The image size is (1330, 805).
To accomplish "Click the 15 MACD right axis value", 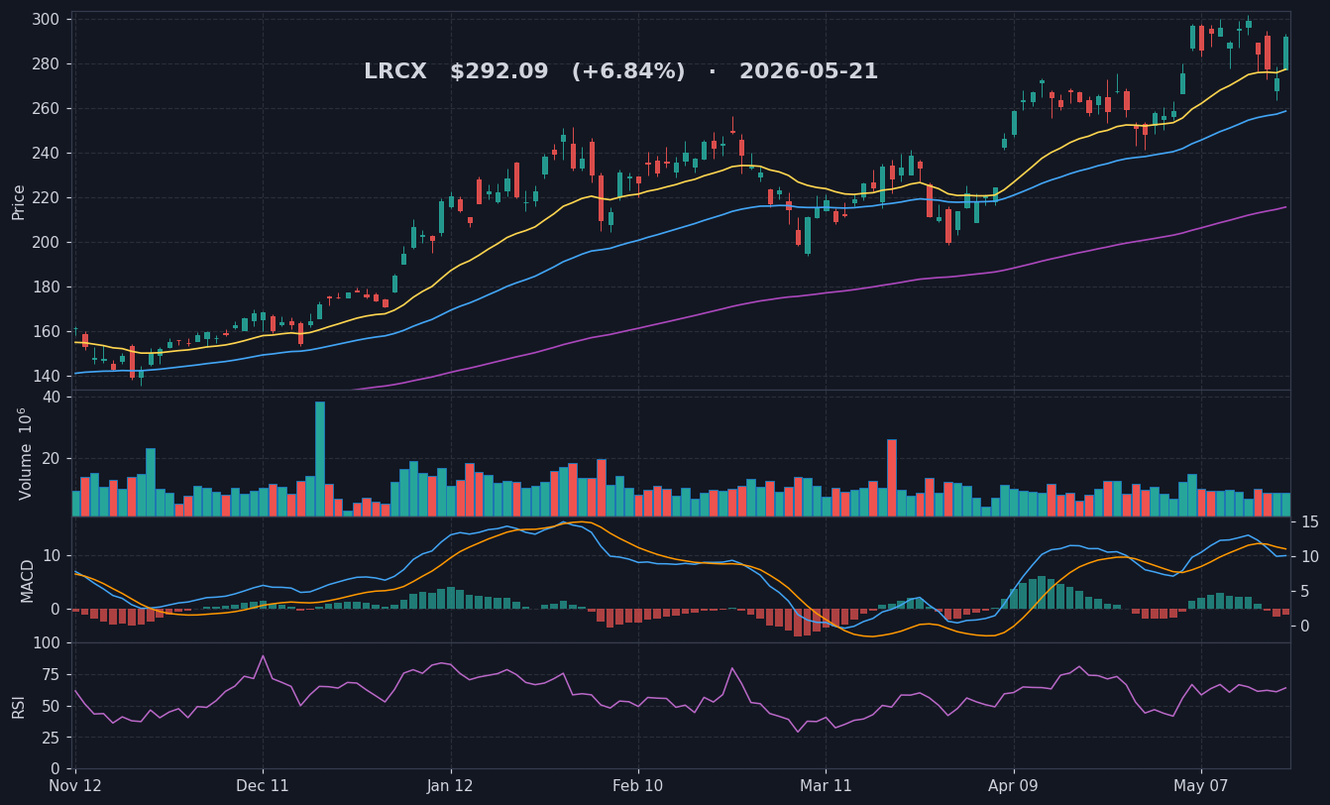I will [1309, 521].
